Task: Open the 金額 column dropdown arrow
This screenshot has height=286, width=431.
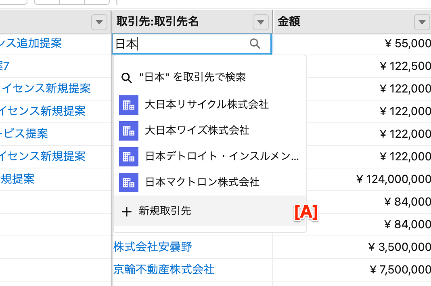Action: click(x=422, y=22)
